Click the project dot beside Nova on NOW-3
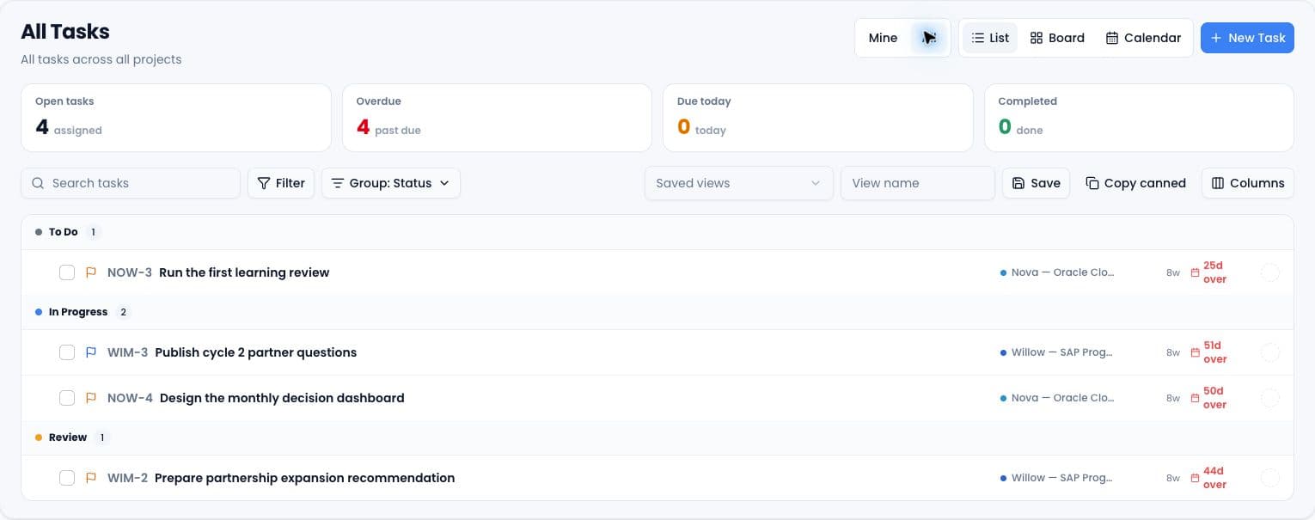 [x=1004, y=272]
